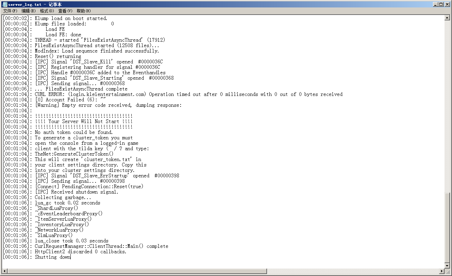Screen dimensions: 452x276
Task: Click the horizontal scrollbar right arrow
Action: pyautogui.click(x=442, y=271)
